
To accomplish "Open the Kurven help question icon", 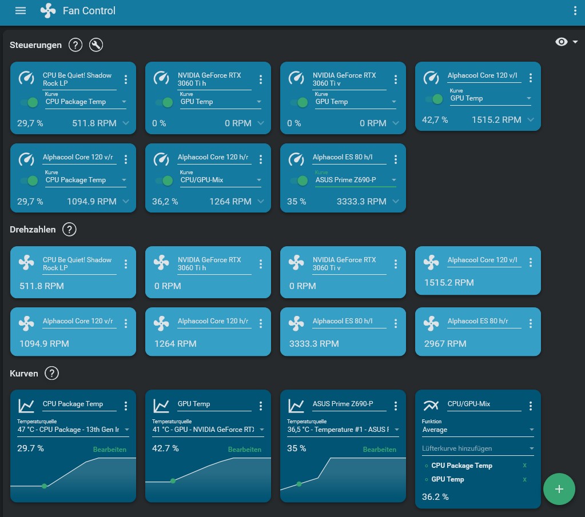I will (x=52, y=373).
